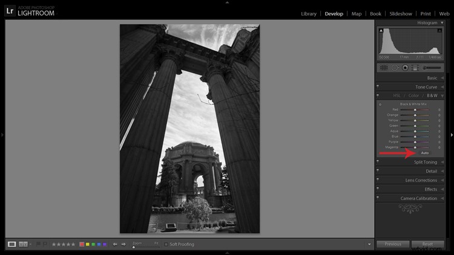Select the Crop Overlay tool

coord(384,68)
